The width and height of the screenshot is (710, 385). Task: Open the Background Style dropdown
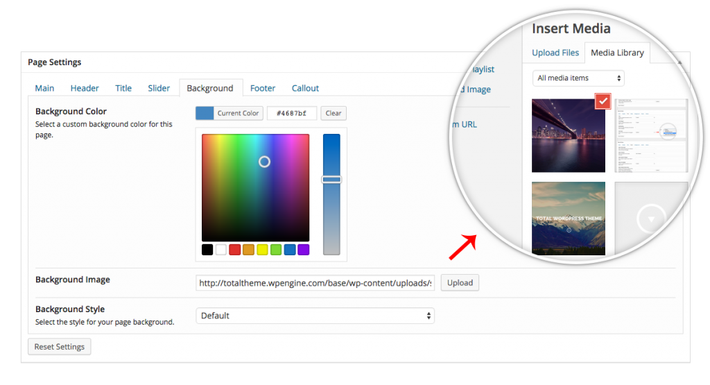click(315, 316)
